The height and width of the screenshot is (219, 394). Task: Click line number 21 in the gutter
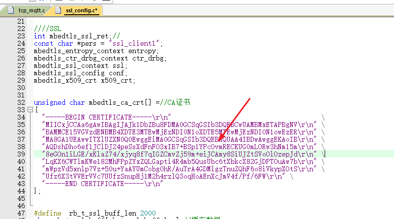(21, 21)
